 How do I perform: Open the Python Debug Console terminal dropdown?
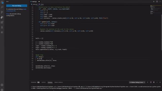pos(137,82)
